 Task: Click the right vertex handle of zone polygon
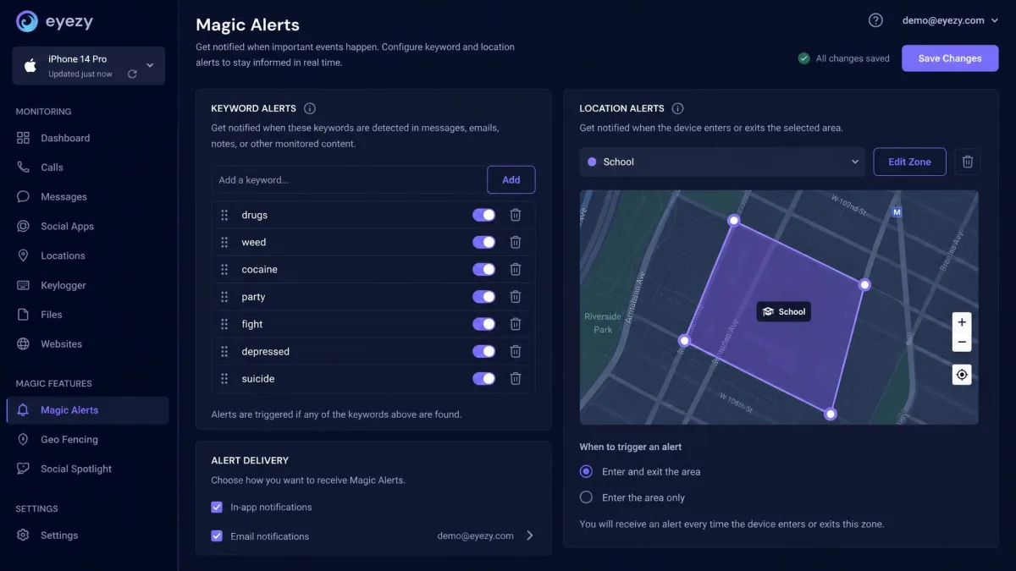(x=864, y=285)
